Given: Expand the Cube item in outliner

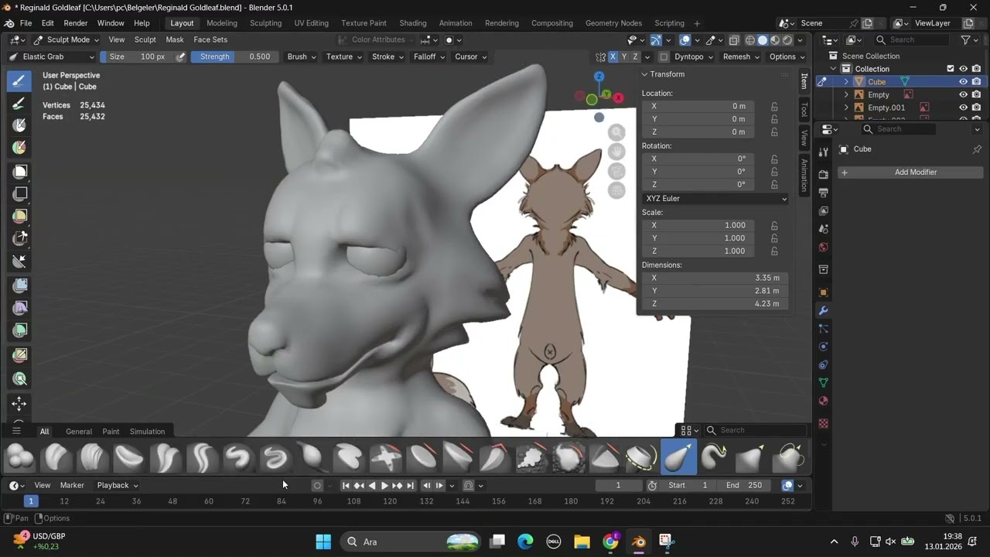Looking at the screenshot, I should [846, 82].
